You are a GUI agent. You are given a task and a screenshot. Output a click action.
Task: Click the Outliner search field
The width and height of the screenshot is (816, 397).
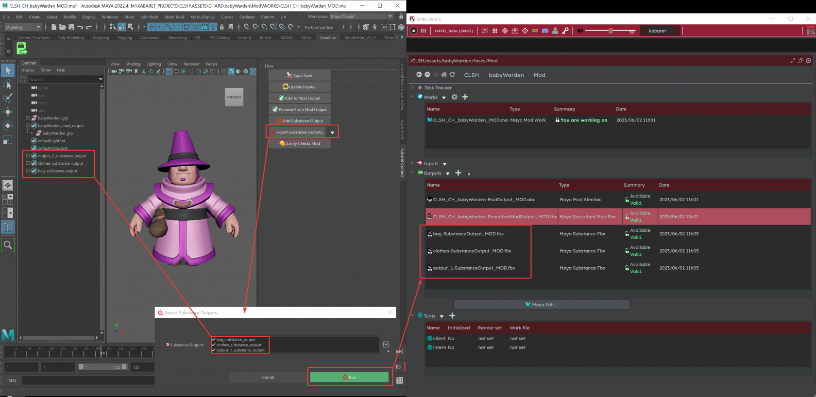[65, 79]
